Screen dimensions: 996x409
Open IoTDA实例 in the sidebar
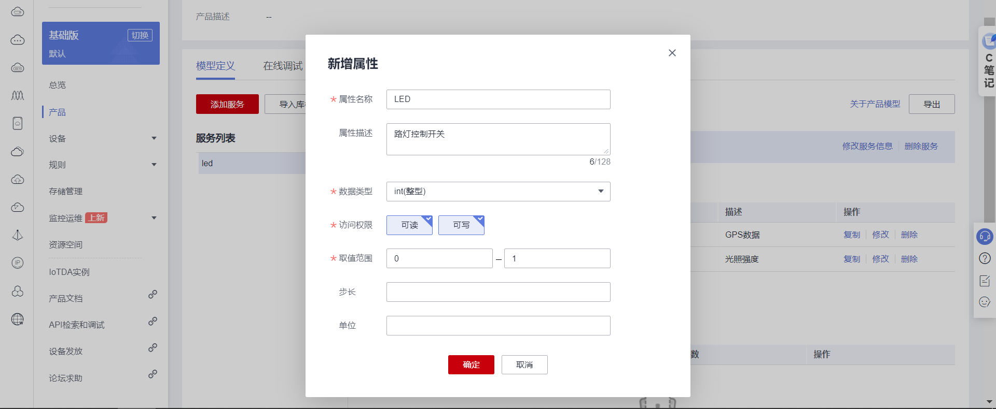70,272
